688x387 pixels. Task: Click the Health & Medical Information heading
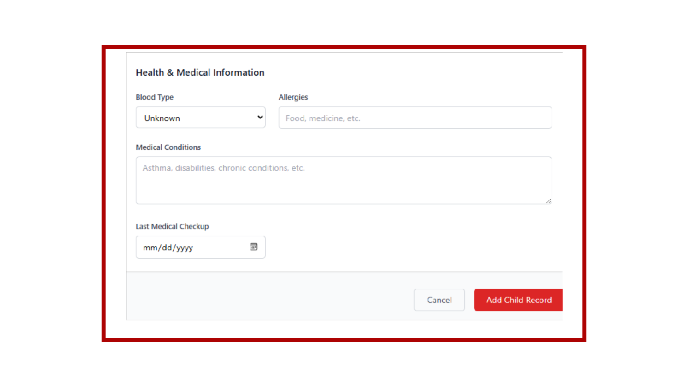(x=200, y=72)
